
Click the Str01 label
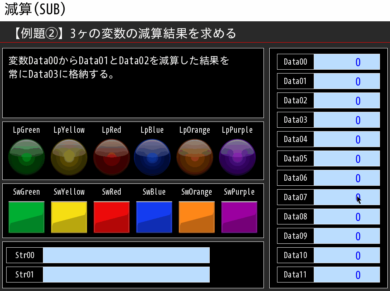pyautogui.click(x=25, y=275)
